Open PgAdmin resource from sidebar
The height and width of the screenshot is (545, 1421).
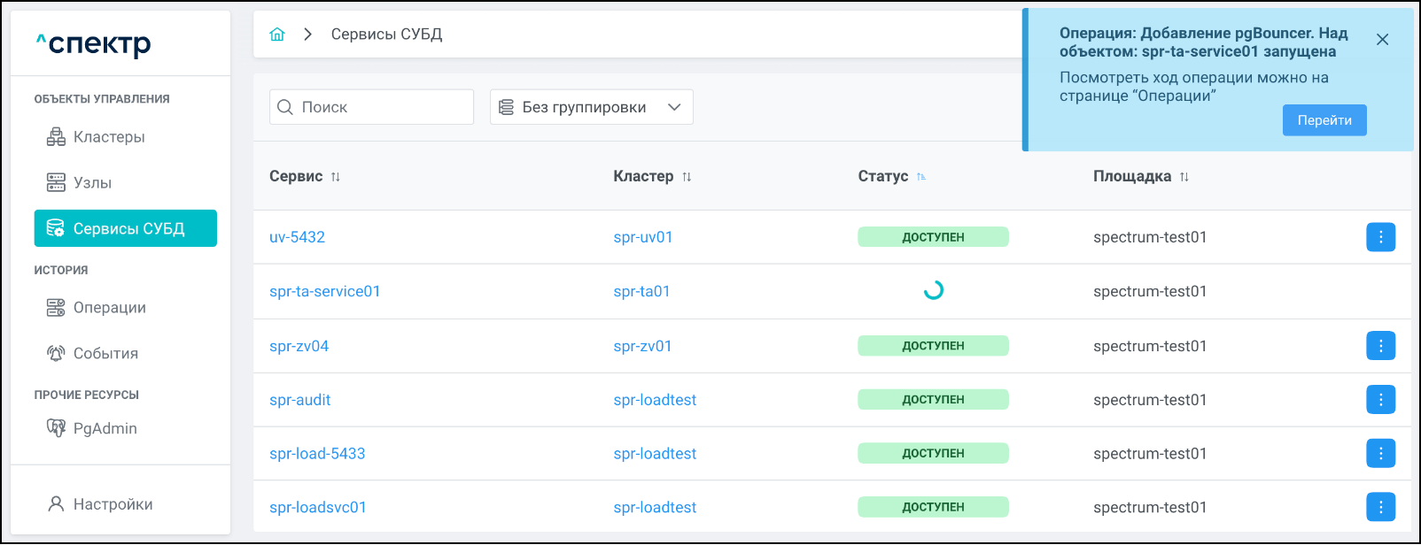click(x=105, y=429)
